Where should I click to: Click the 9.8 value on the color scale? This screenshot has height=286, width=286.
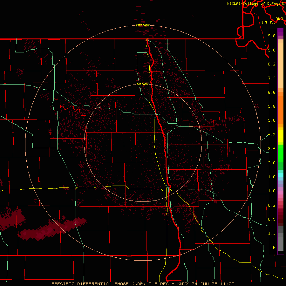[x=272, y=36]
